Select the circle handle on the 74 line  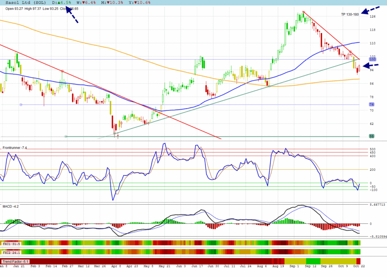point(21,104)
